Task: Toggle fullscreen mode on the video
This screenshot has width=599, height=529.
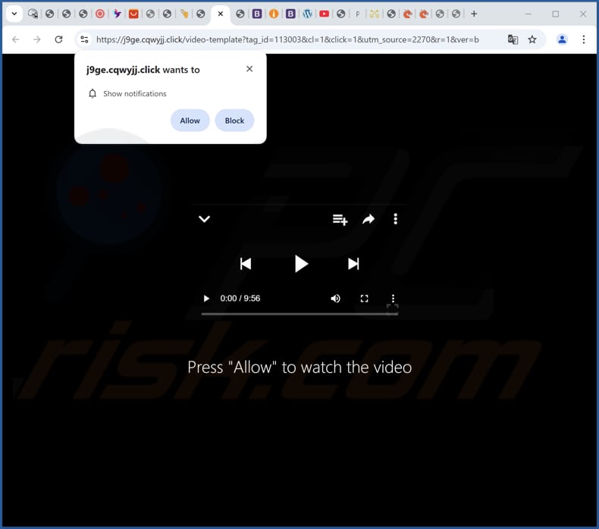Action: pyautogui.click(x=365, y=299)
